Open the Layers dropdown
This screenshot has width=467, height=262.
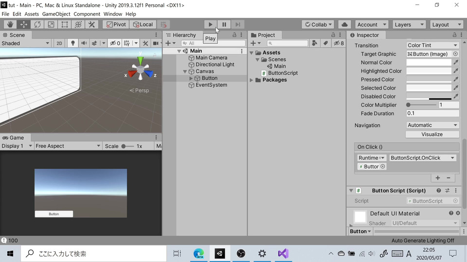tap(409, 24)
